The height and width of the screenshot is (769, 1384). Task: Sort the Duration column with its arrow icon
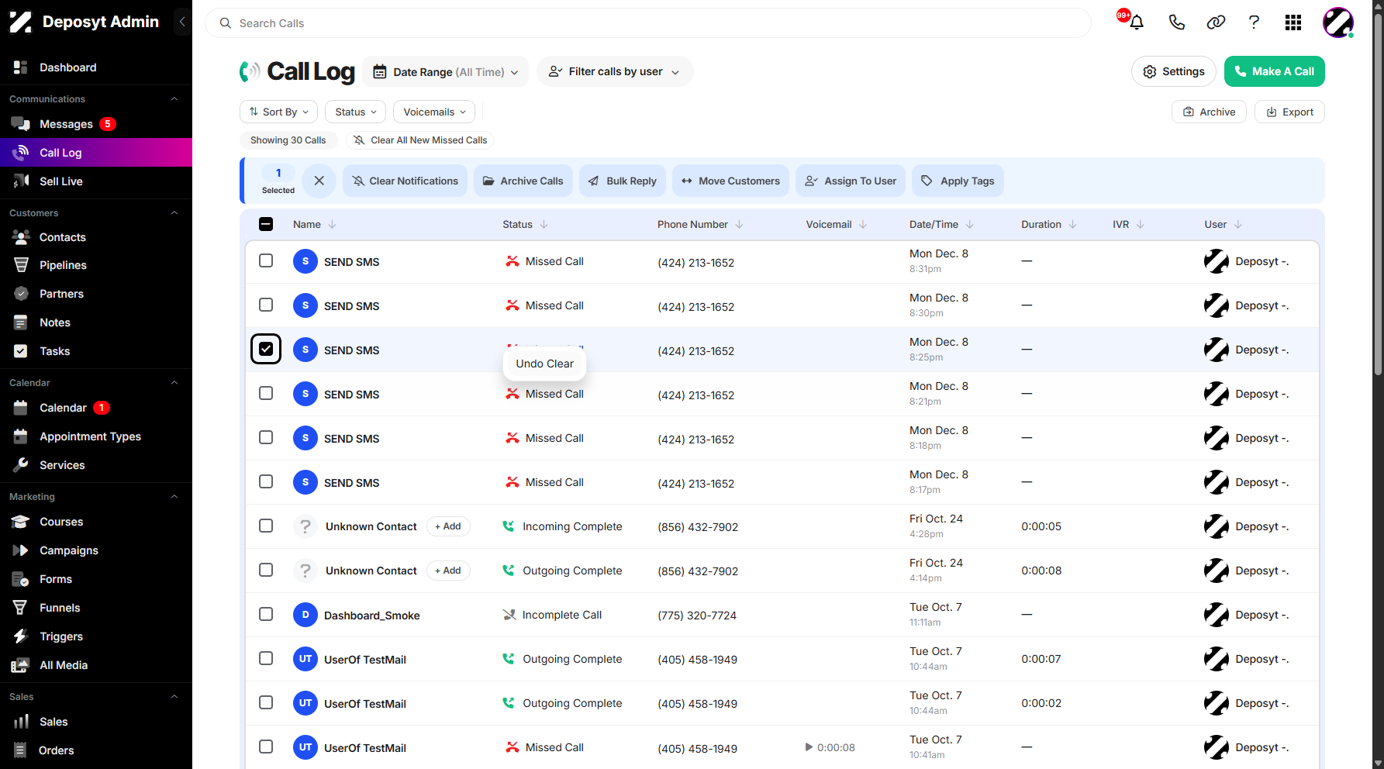[x=1073, y=224]
